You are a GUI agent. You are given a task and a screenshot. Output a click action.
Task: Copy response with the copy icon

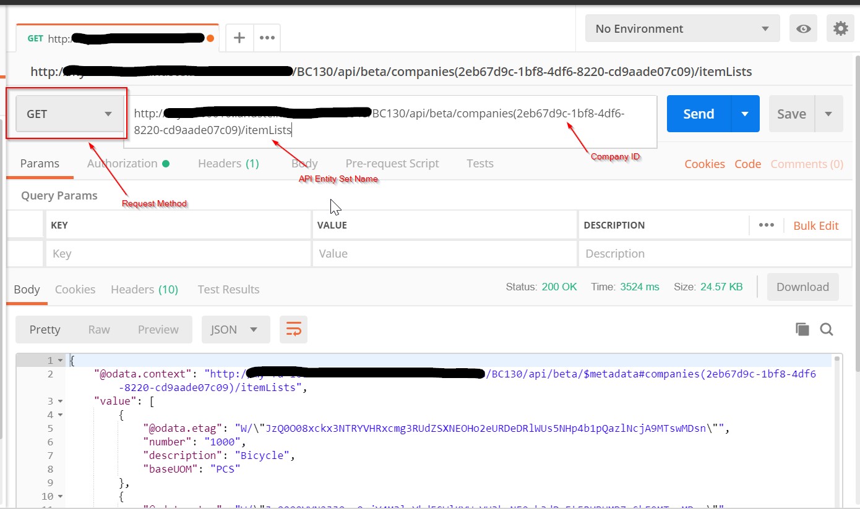pos(802,329)
